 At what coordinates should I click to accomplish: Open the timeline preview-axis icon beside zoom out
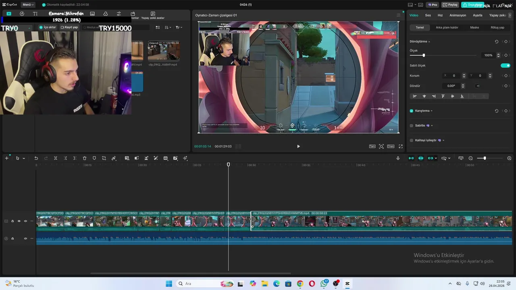tap(461, 158)
